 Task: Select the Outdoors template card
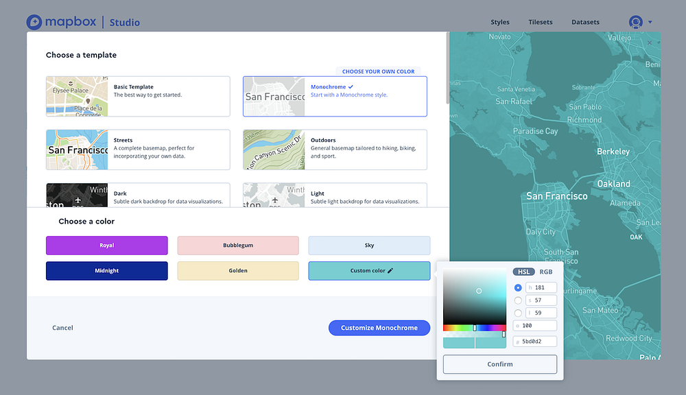tap(335, 149)
